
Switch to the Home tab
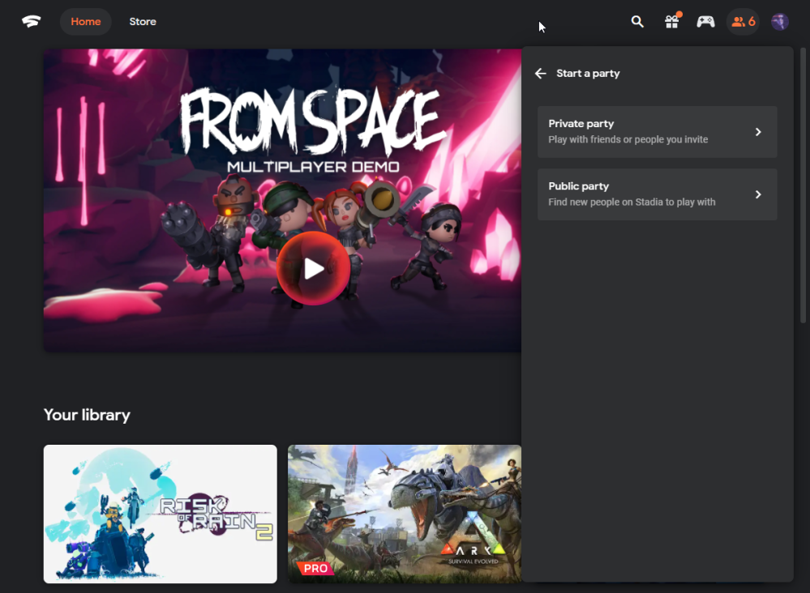tap(85, 22)
